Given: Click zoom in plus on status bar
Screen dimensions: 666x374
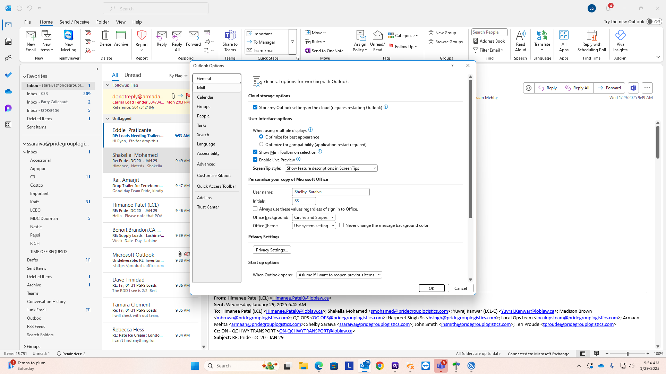Looking at the screenshot, I should pyautogui.click(x=648, y=354).
